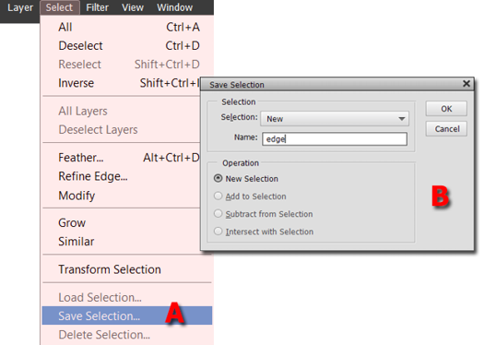Viewport: 496px width, 345px height.
Task: Open the Selection dropdown showing New
Action: [x=335, y=119]
